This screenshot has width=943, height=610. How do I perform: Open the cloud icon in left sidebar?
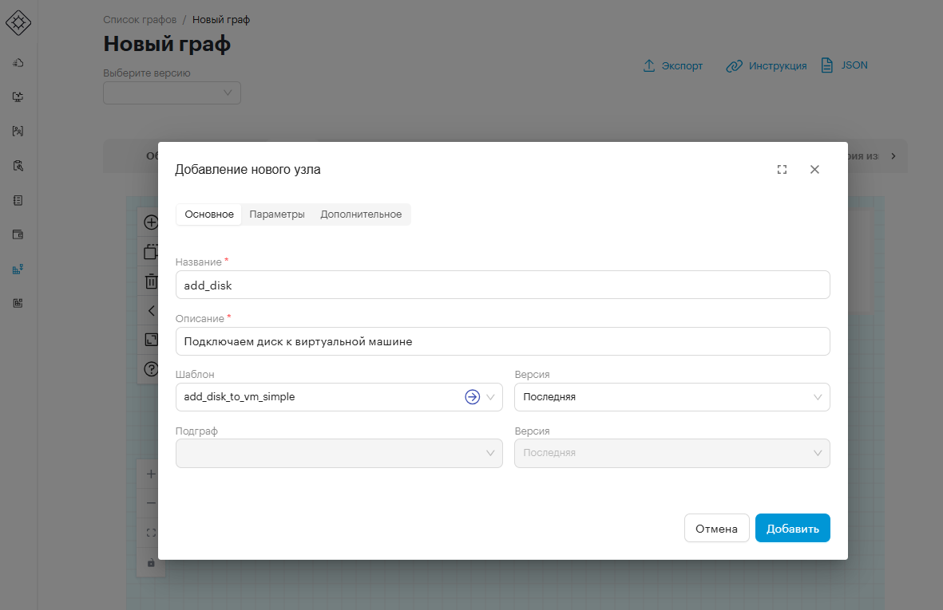(18, 62)
